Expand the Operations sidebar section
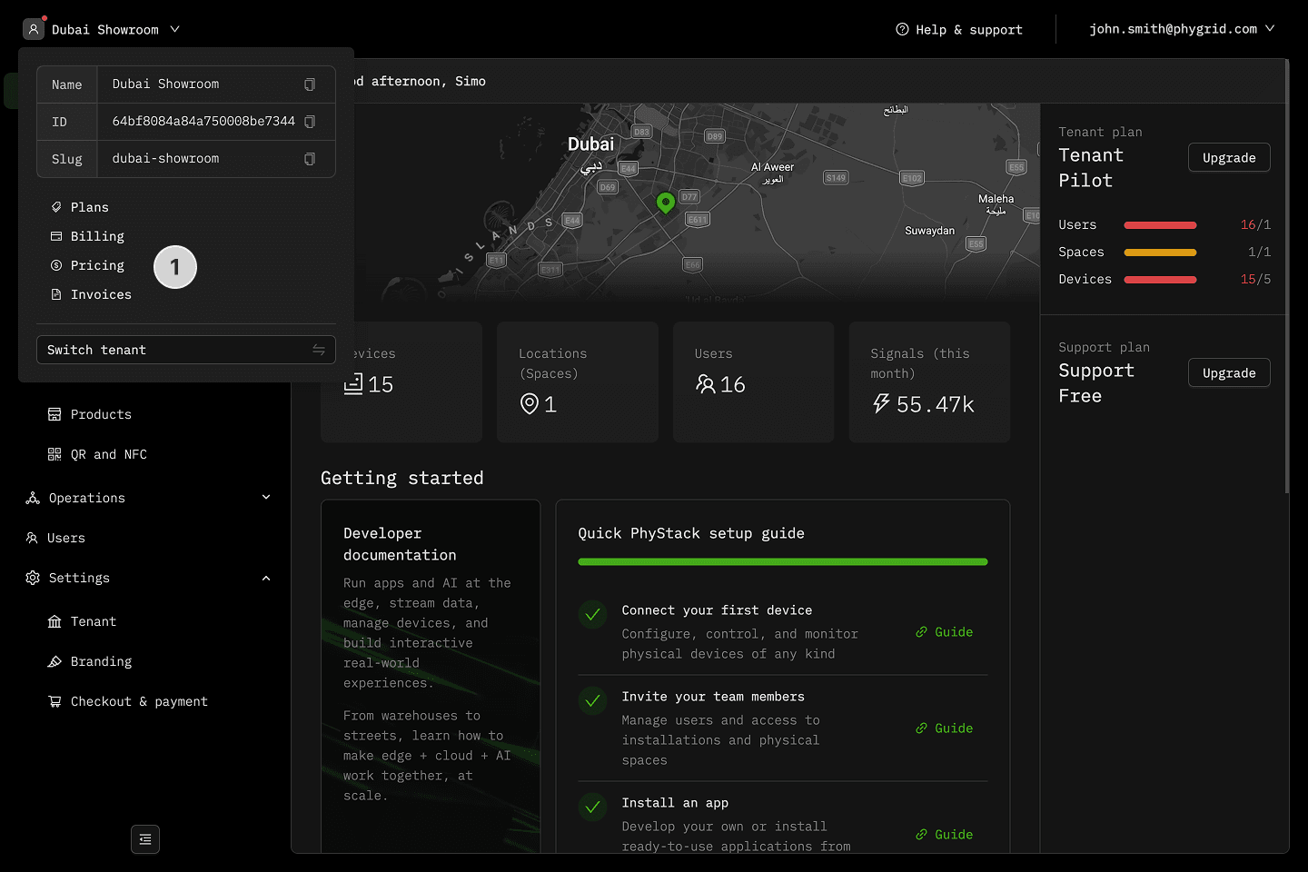The image size is (1308, 872). coord(266,498)
